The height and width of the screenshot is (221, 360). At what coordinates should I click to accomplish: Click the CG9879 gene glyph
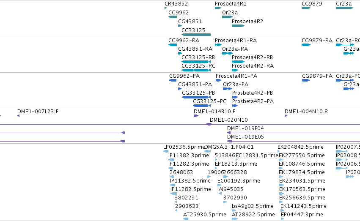306,8
